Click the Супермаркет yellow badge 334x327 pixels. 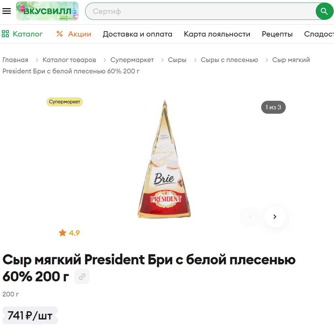point(65,102)
